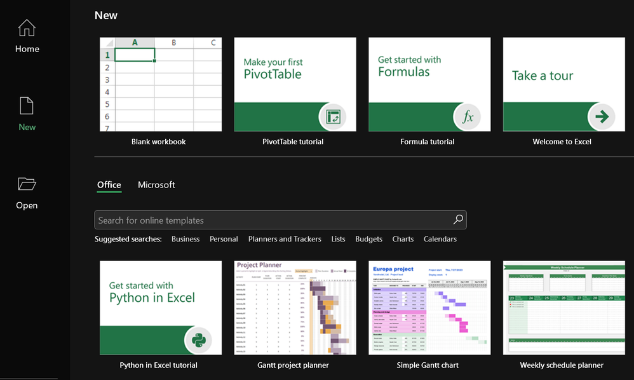Image resolution: width=634 pixels, height=380 pixels.
Task: Search suggested category Charts
Action: pos(403,239)
